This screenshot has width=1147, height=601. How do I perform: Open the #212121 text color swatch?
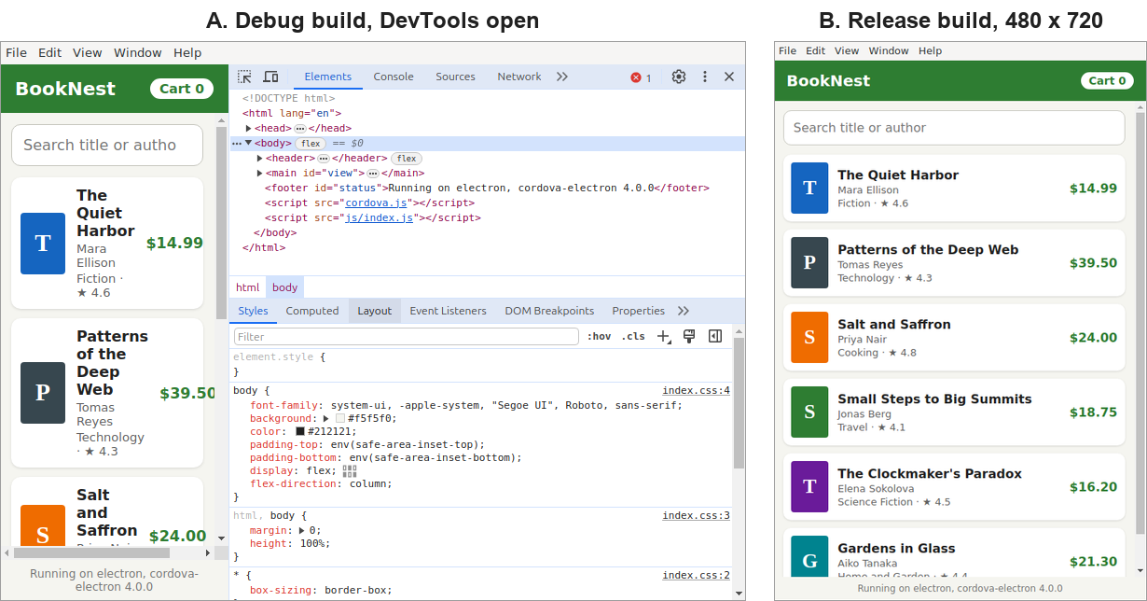pos(300,432)
